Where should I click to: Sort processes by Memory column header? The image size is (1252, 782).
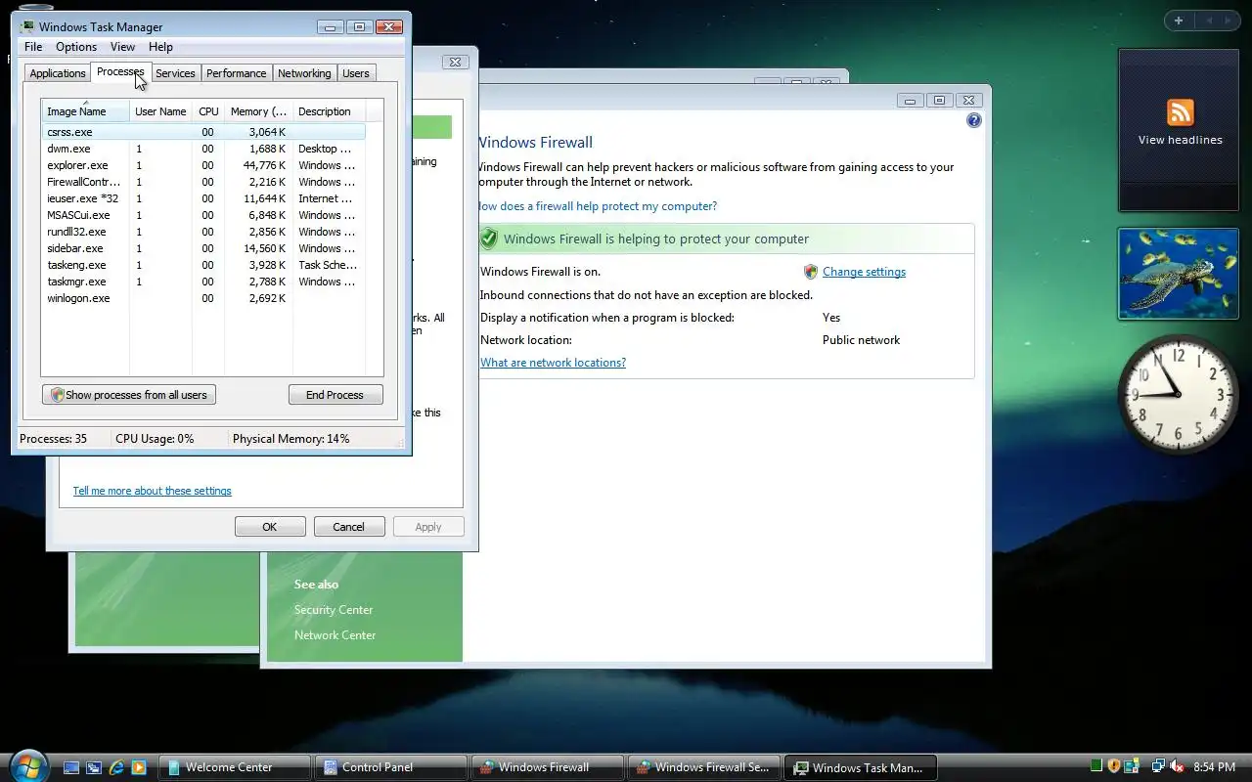click(258, 111)
